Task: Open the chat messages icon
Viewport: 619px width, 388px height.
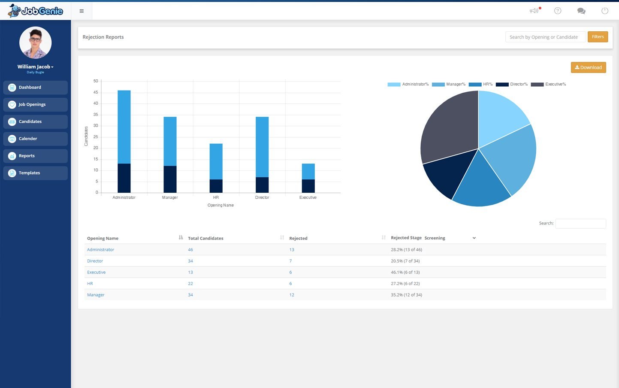Action: (x=581, y=11)
